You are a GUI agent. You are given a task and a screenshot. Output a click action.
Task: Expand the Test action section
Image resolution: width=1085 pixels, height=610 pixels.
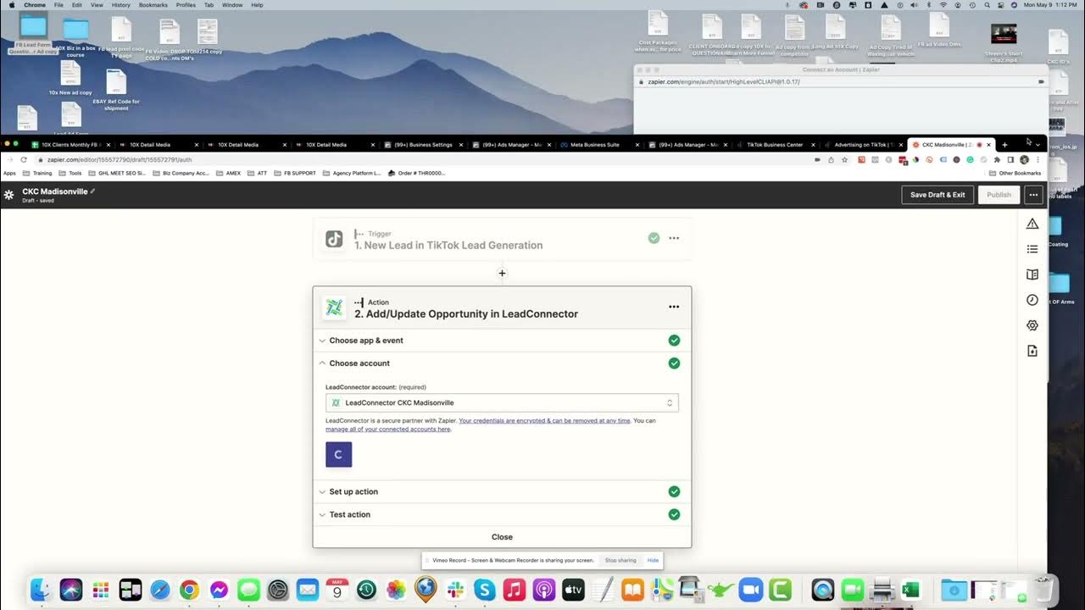coord(502,514)
